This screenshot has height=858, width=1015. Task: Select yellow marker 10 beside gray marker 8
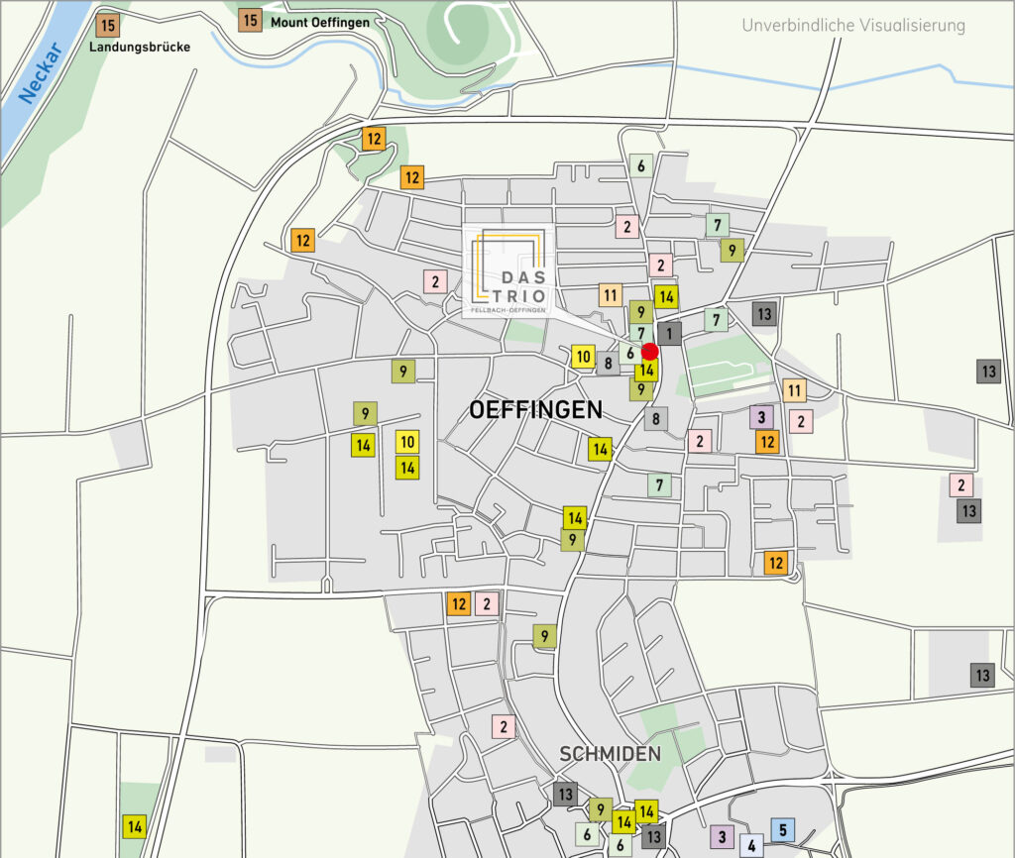583,358
